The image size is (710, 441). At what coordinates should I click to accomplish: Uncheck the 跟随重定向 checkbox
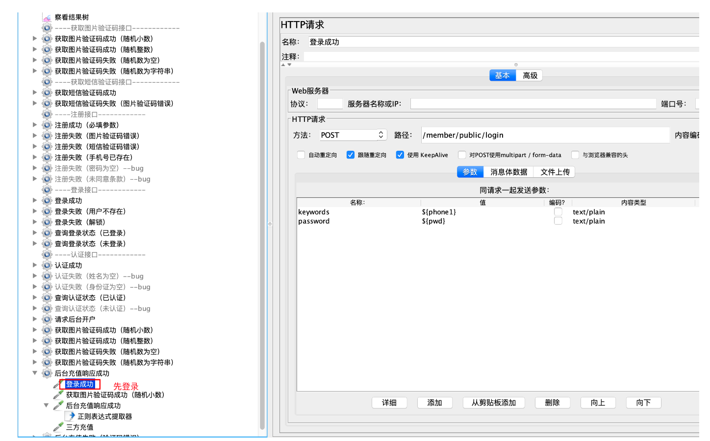(351, 155)
